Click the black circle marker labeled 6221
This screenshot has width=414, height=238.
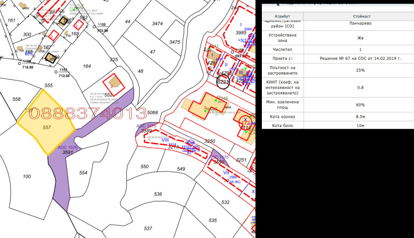pyautogui.click(x=223, y=82)
